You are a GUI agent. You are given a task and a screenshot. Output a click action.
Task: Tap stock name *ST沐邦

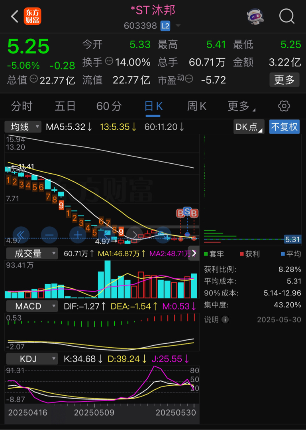[153, 11]
